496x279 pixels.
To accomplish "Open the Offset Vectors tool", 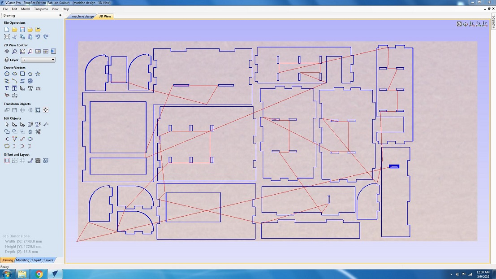I will tap(7, 161).
